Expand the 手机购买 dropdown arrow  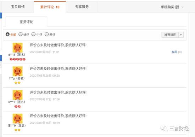[x=182, y=7]
